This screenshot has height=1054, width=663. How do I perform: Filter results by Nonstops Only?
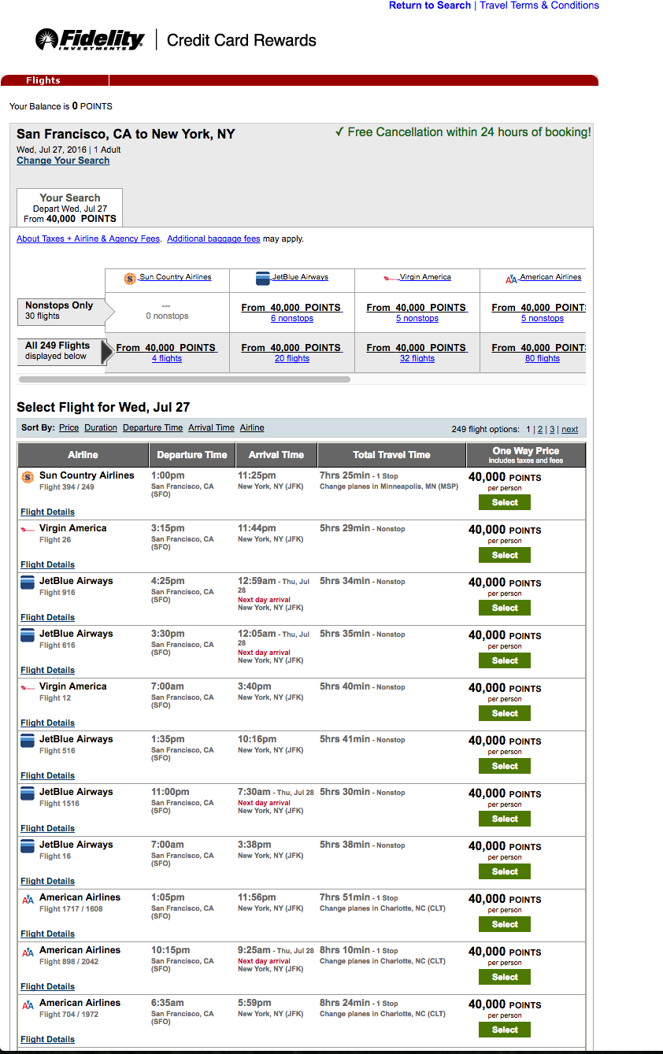pyautogui.click(x=59, y=311)
